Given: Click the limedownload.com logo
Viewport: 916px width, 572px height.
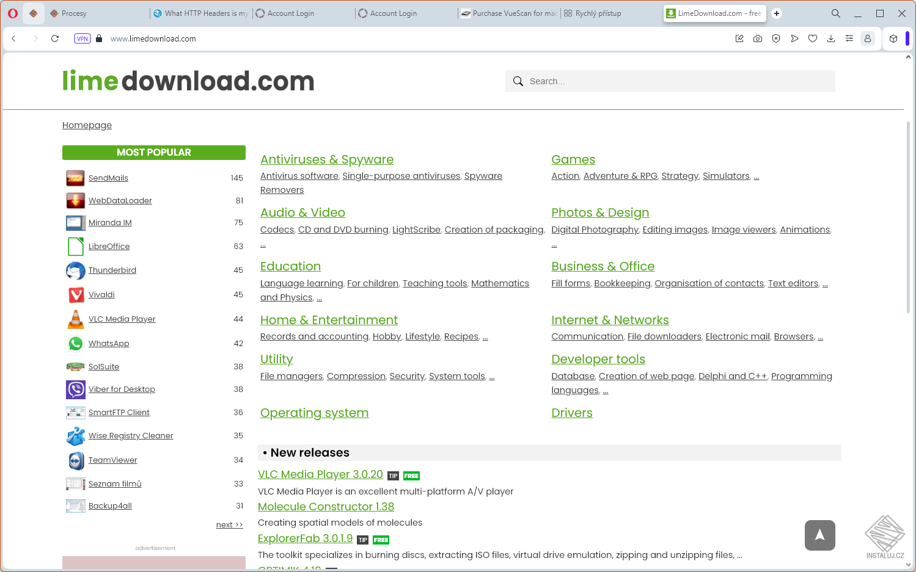Looking at the screenshot, I should [188, 81].
